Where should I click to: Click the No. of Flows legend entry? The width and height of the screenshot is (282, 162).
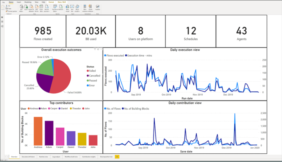[112, 109]
